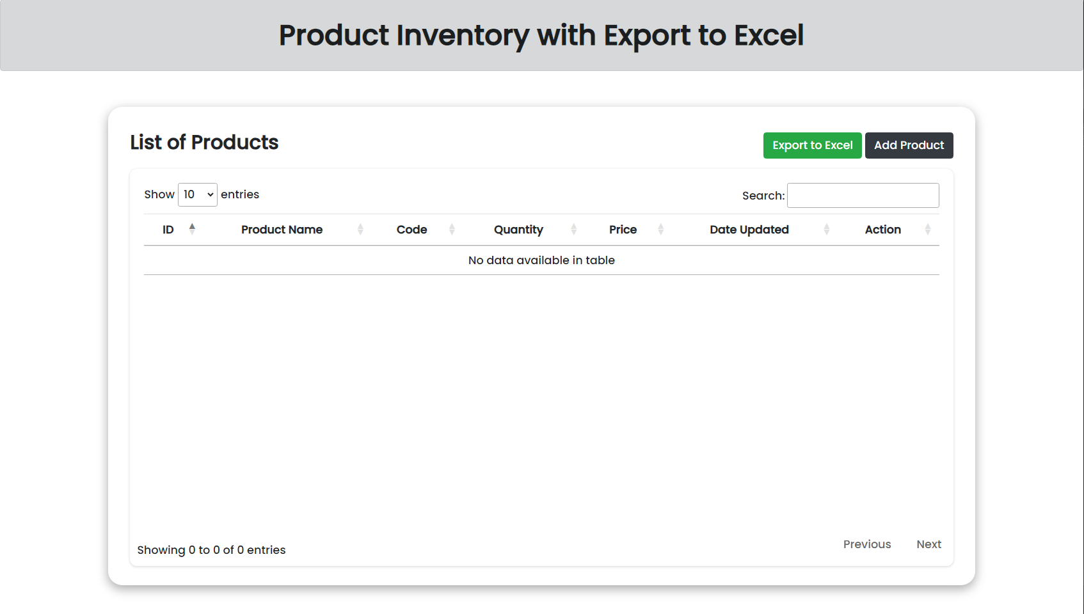Click the Add Product button

(x=909, y=145)
